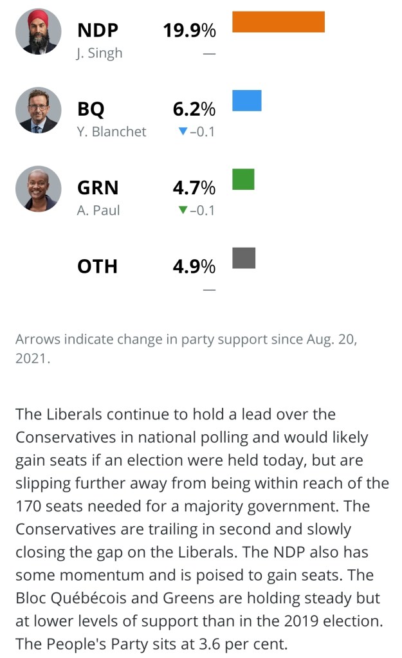This screenshot has width=402, height=658.
Task: Click the green GRN support bar
Action: [x=243, y=179]
